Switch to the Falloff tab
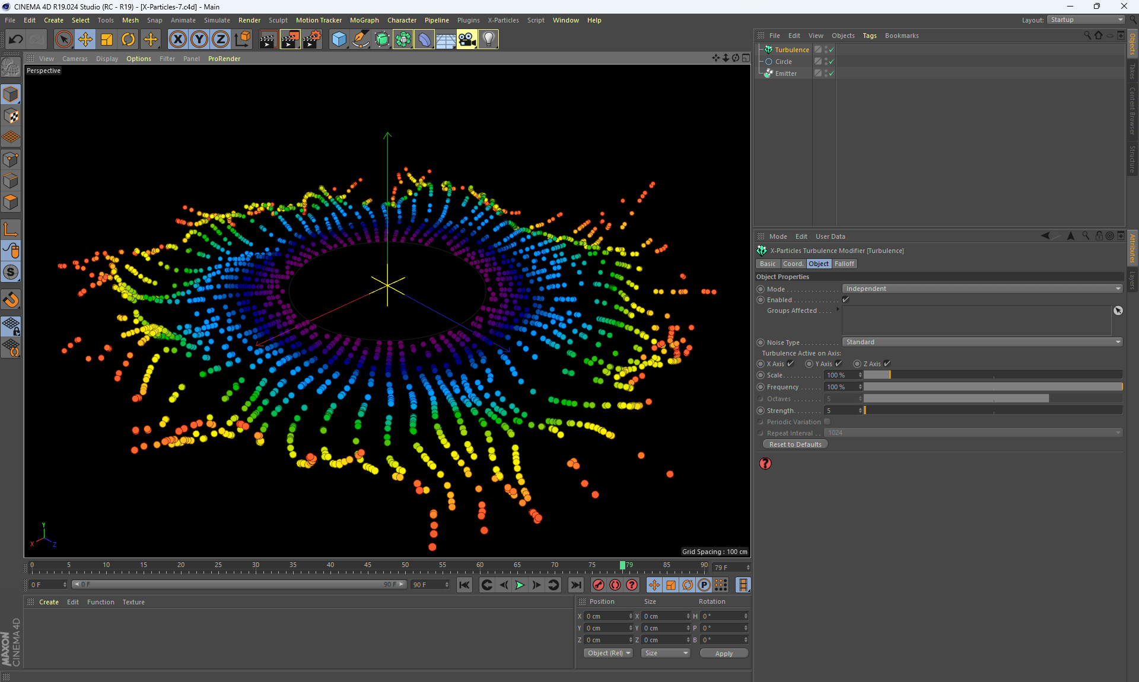This screenshot has width=1139, height=682. [844, 264]
